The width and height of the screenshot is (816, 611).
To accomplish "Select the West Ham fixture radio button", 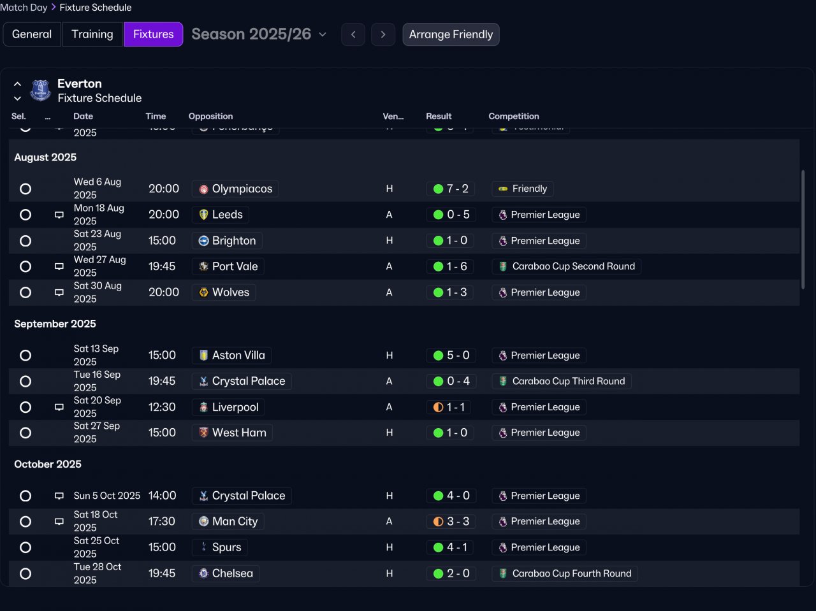I will point(25,433).
